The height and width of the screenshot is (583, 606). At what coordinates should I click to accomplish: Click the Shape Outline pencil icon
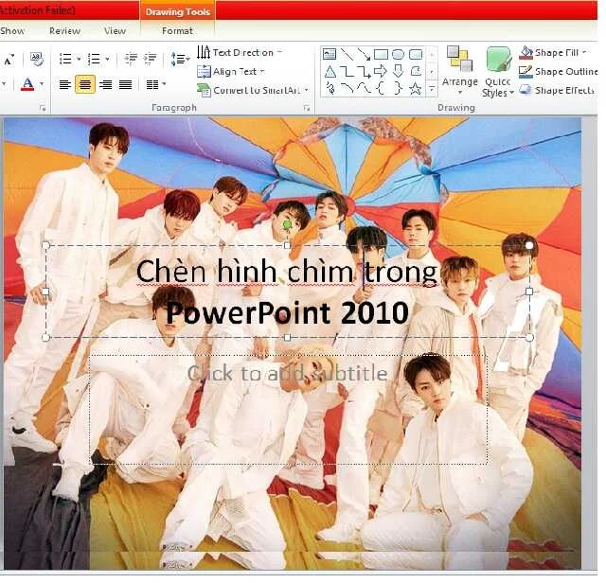tap(526, 72)
